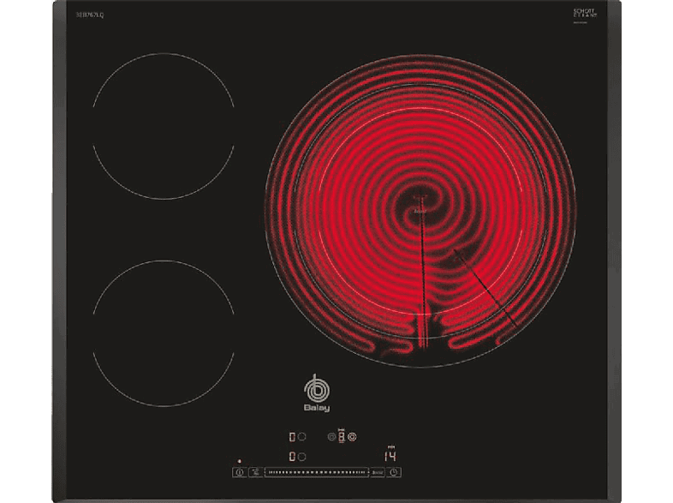This screenshot has width=673, height=503.
Task: Click the lower-left zone power digit
Action: [x=293, y=457]
